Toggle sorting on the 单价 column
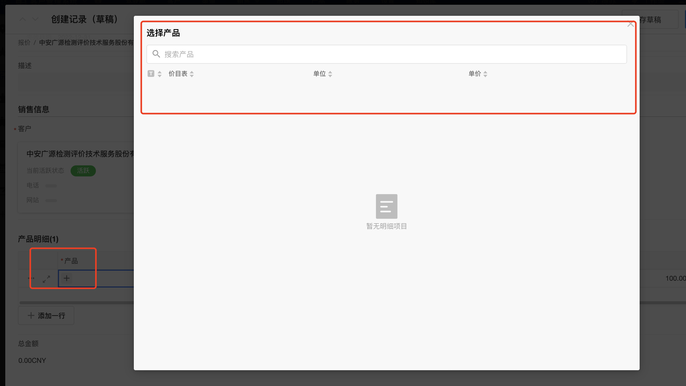Image resolution: width=686 pixels, height=386 pixels. point(486,74)
